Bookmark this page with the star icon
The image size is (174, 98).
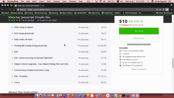pyautogui.click(x=163, y=10)
